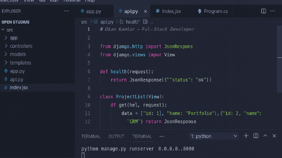The height and width of the screenshot is (158, 282).
Task: Click the 'class ProjectList(View):' code line
Action: coord(132,97)
